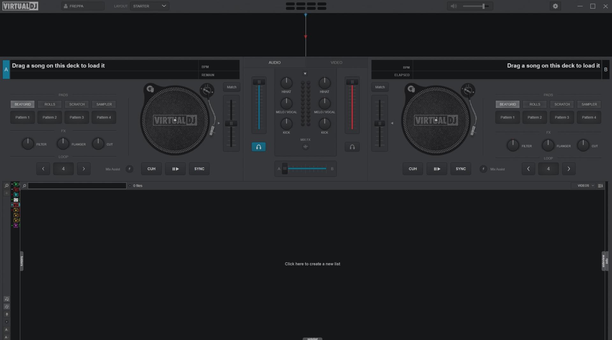Toggle deck A headphone cue button
The width and height of the screenshot is (612, 340).
(259, 147)
